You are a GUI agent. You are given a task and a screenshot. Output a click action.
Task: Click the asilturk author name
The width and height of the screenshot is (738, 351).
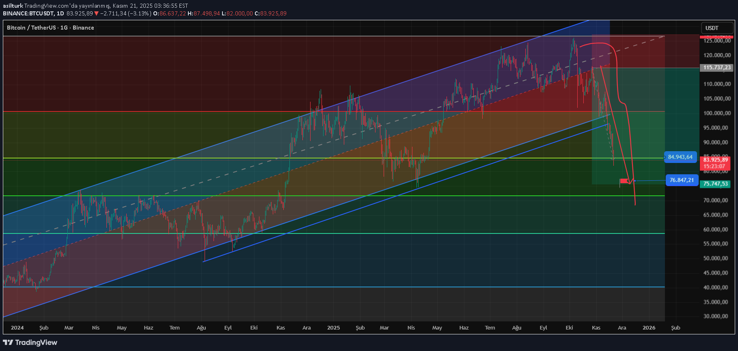pyautogui.click(x=13, y=6)
